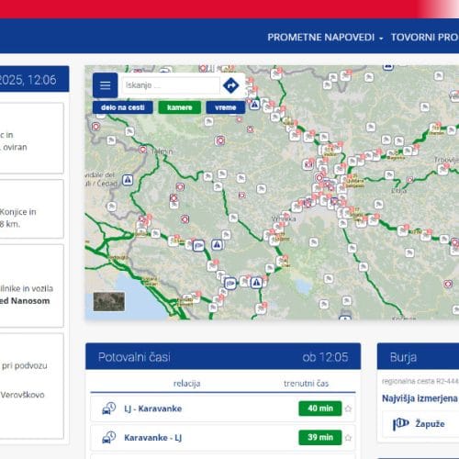Image resolution: width=459 pixels, height=459 pixels.
Task: Open the Žapuže wind measurement entry
Action: 420,424
